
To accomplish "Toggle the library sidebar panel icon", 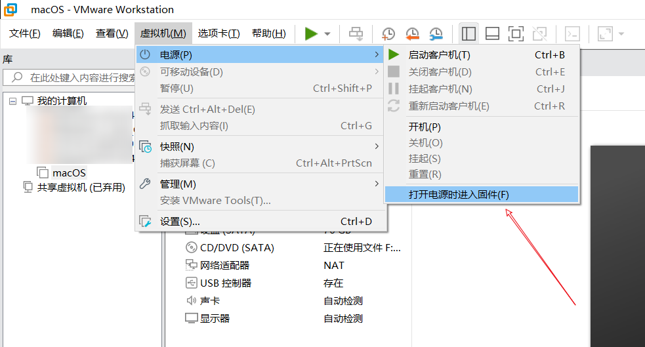I will (468, 33).
